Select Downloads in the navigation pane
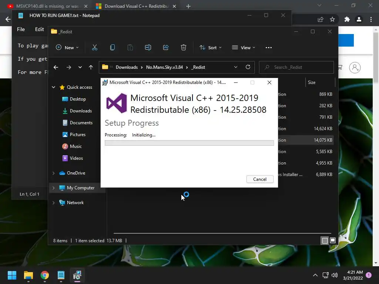379x284 pixels. [77, 111]
